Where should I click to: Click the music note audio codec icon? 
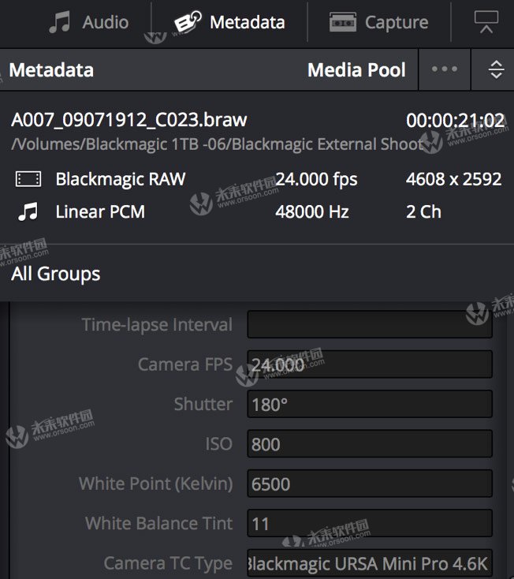tap(28, 211)
